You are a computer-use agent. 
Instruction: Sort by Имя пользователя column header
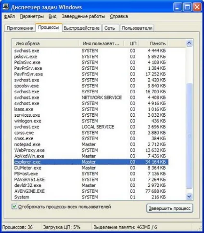click(102, 43)
